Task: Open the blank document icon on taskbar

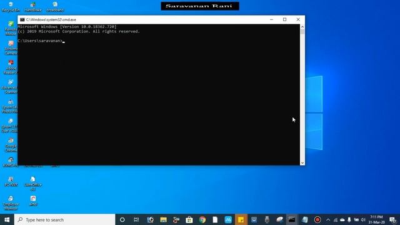Action: pyautogui.click(x=215, y=219)
